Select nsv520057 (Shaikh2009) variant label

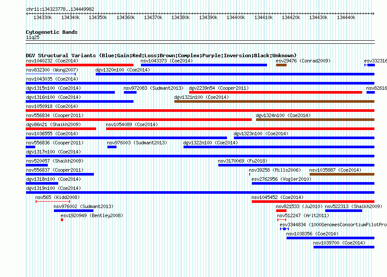click(x=55, y=161)
